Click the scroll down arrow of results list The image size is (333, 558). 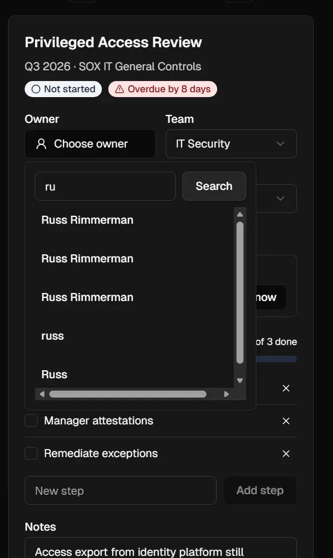click(240, 380)
